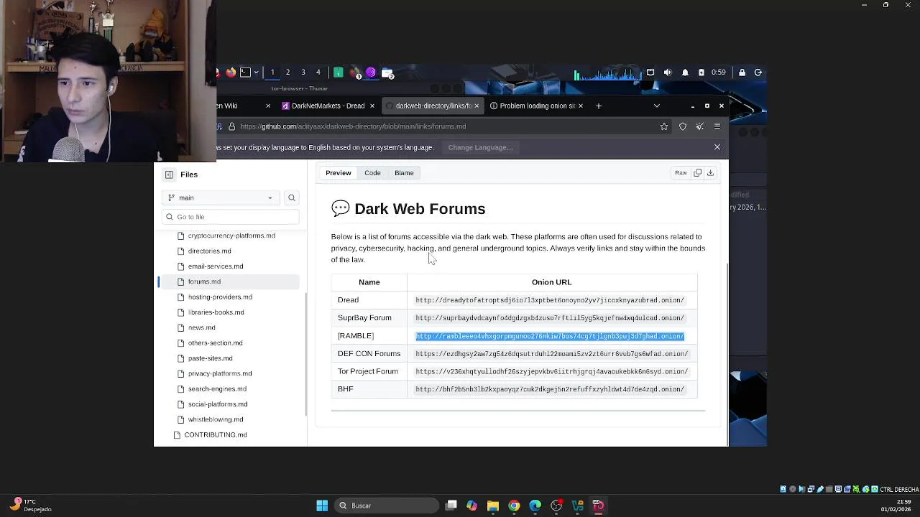Image resolution: width=920 pixels, height=517 pixels.
Task: Download the raw file icon
Action: [710, 173]
